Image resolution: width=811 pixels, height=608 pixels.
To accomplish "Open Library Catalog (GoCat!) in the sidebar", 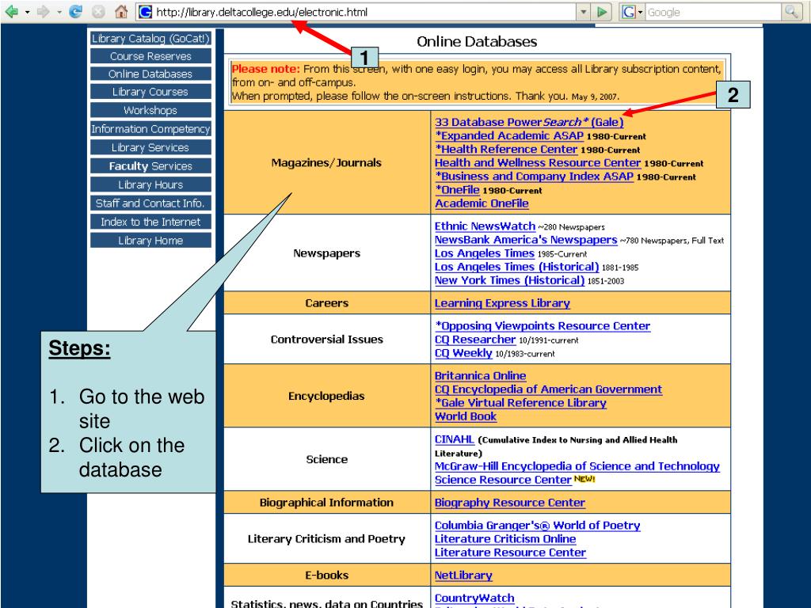I will coord(150,38).
